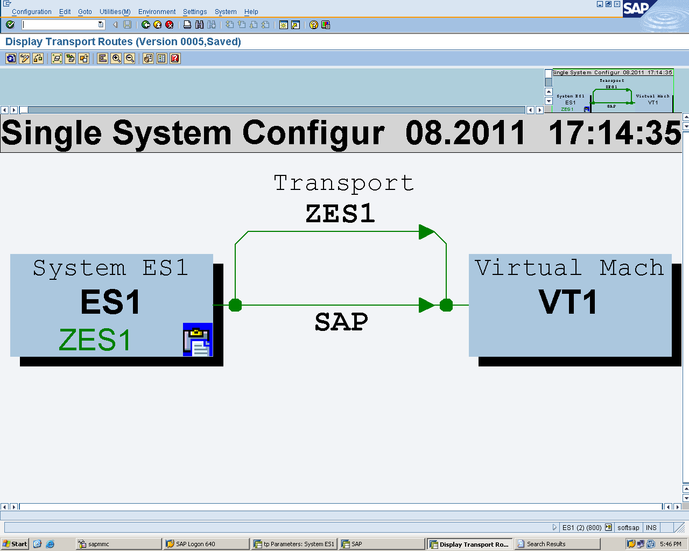
Task: Open the command field history dropdown
Action: click(x=101, y=25)
